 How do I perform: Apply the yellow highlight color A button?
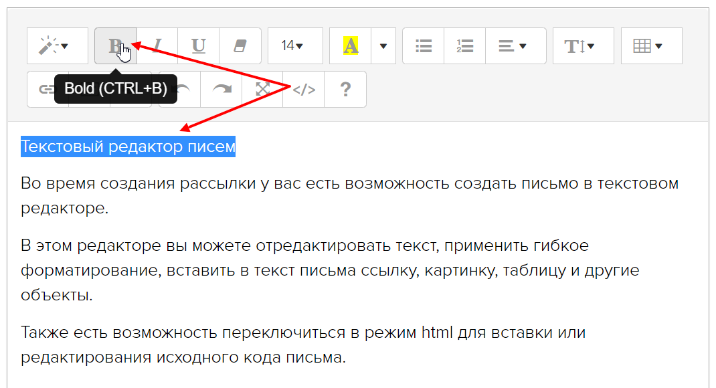[350, 46]
